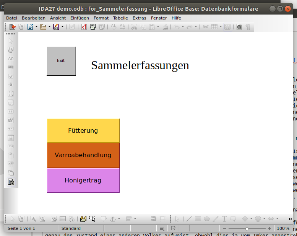Viewport: 297px width, 236px height.
Task: Click the Export as PDF icon
Action: coord(84,27)
